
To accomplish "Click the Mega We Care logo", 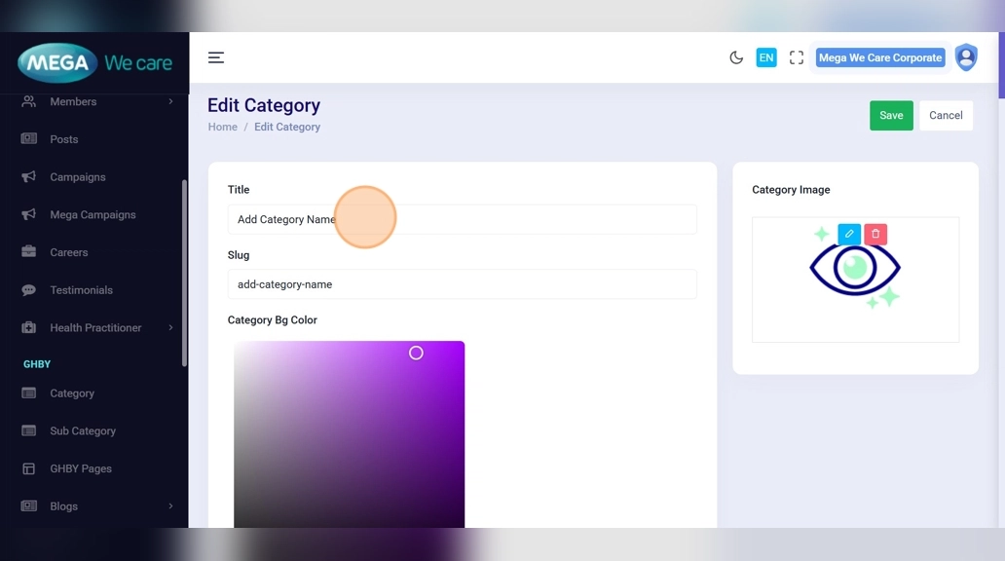I will pyautogui.click(x=94, y=63).
